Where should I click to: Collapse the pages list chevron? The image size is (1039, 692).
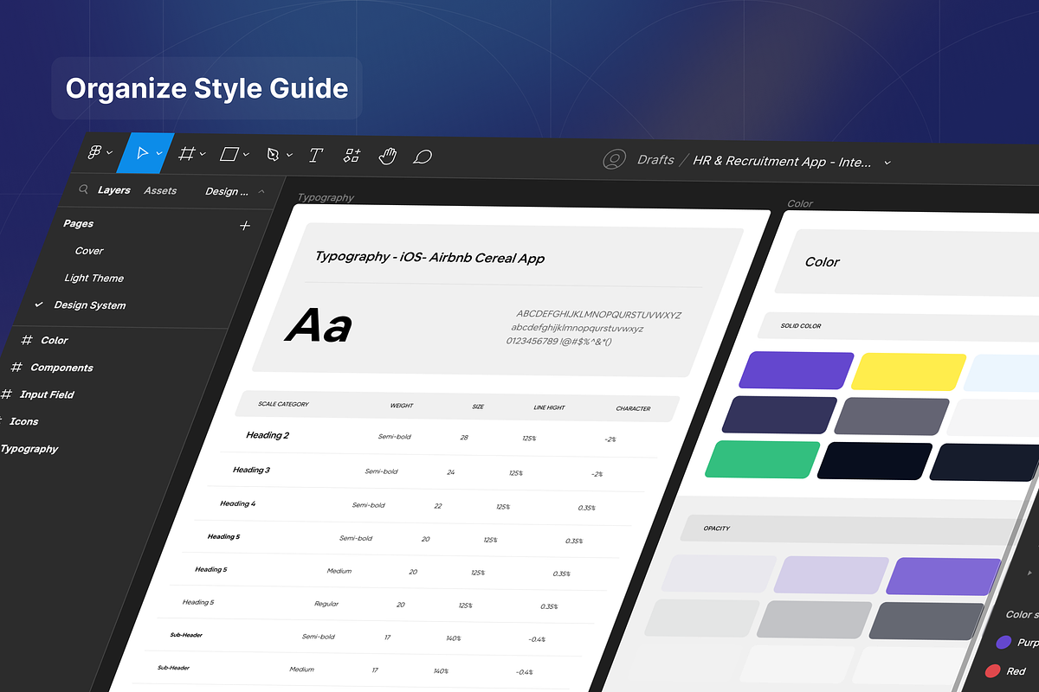point(261,192)
